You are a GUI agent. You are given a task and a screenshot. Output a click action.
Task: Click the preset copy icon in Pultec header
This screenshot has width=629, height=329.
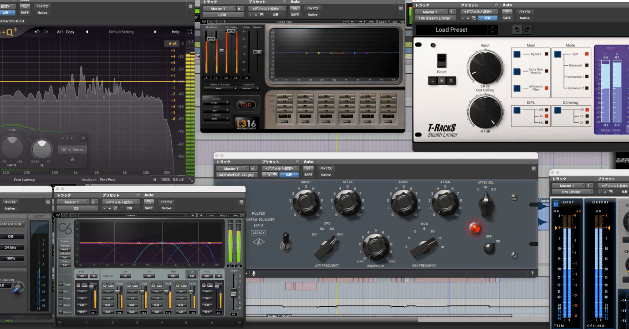(275, 175)
